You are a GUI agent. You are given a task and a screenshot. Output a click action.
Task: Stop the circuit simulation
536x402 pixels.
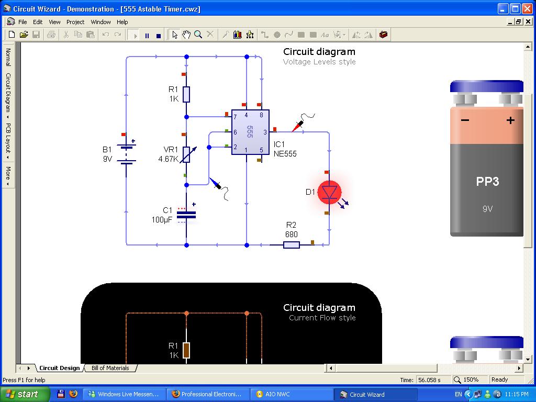click(x=159, y=35)
